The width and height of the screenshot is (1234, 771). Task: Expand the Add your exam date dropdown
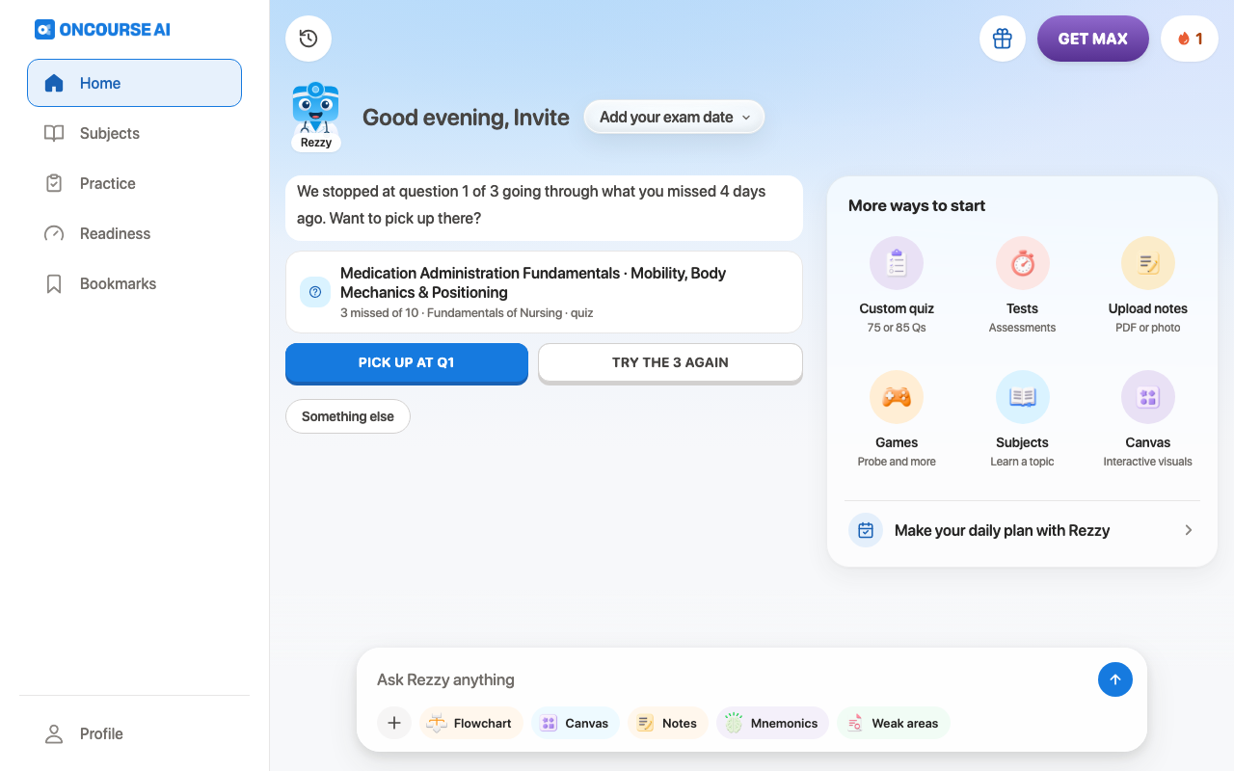674,117
